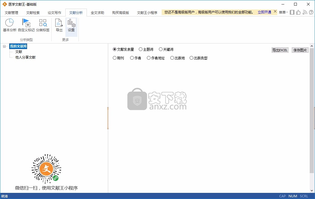Click the vertical scrollbar down arrow
Viewport: 315px width, 199px height.
tap(312, 191)
